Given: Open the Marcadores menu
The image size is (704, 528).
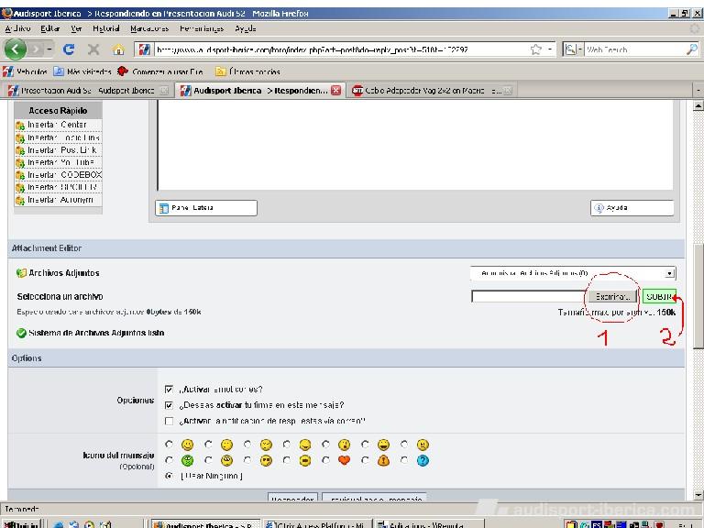Looking at the screenshot, I should click(149, 28).
